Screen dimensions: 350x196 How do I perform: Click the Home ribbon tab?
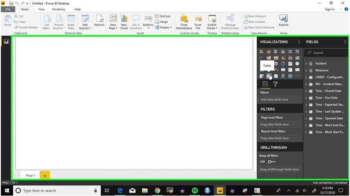coord(25,9)
